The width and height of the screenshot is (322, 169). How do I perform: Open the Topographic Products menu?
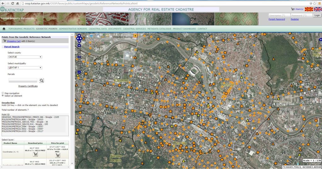[x=21, y=29]
